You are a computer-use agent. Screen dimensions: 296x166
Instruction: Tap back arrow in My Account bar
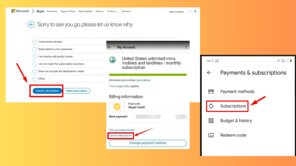[x=110, y=47]
